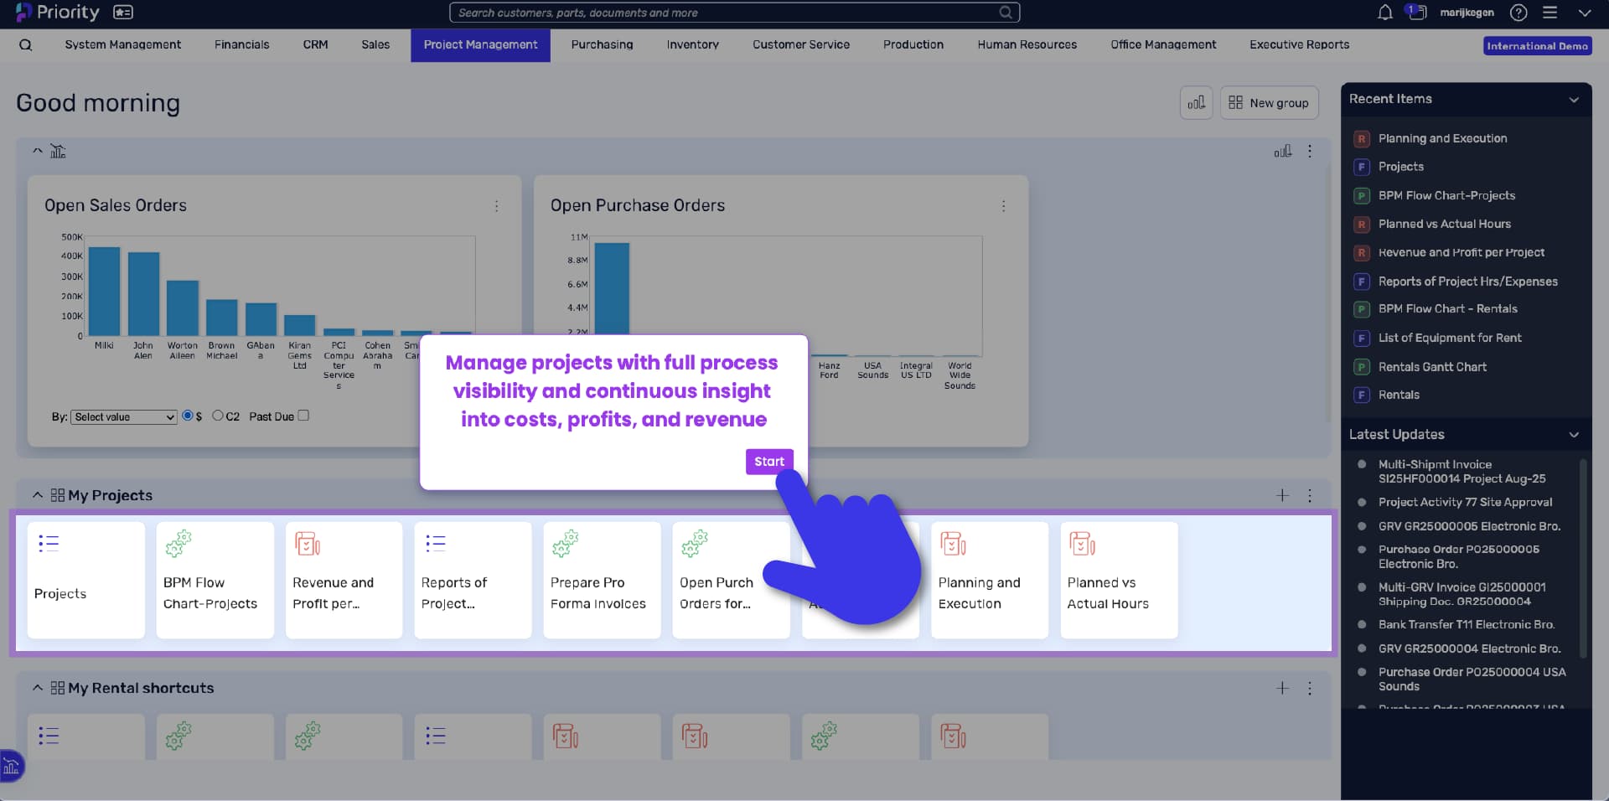Viewport: 1609px width, 801px height.
Task: Click the chart icon beside New group
Action: click(x=1196, y=103)
